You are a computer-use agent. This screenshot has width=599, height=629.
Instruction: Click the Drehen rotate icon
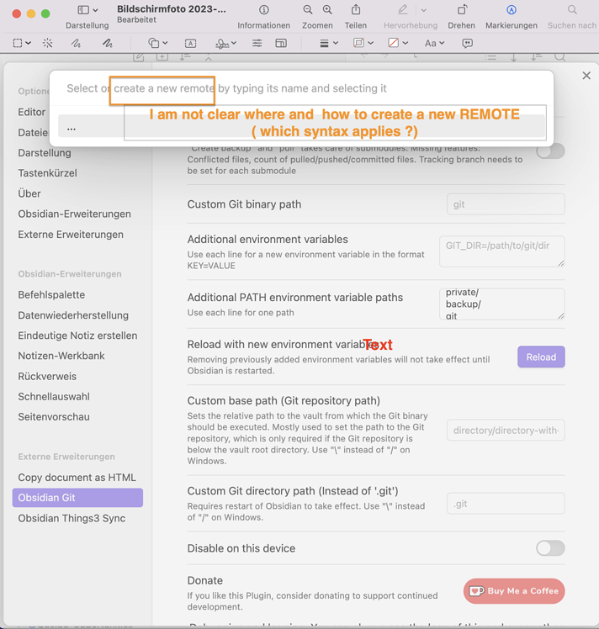point(462,9)
